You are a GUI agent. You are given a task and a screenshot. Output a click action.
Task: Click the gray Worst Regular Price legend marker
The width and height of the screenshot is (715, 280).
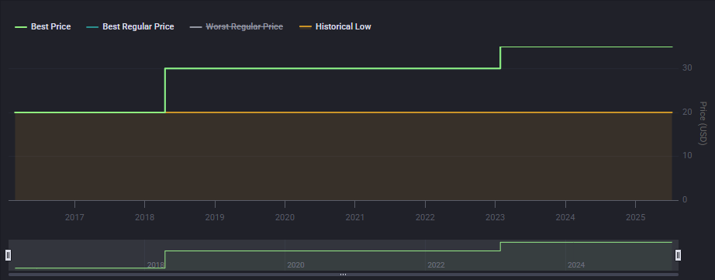pos(195,27)
